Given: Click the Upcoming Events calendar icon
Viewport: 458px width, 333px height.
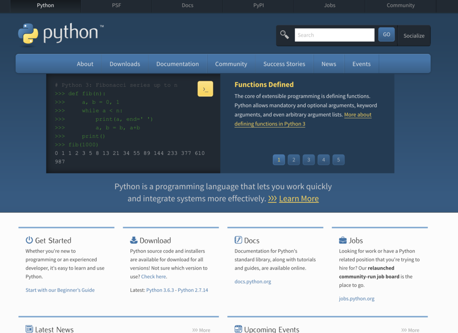Looking at the screenshot, I should click(238, 329).
